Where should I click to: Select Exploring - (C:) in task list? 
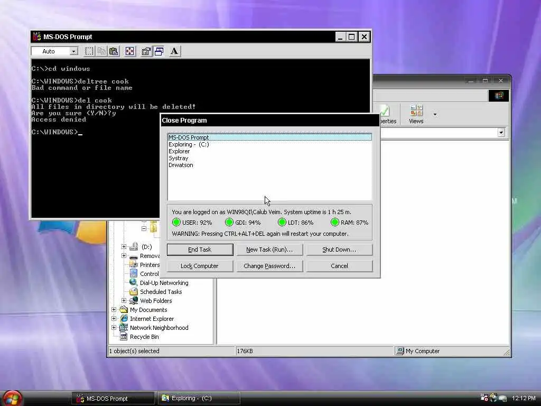pyautogui.click(x=269, y=144)
